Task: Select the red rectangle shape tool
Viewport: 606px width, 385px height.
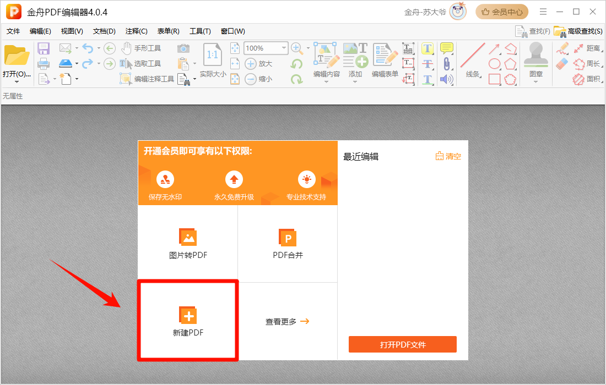Action: (x=494, y=79)
